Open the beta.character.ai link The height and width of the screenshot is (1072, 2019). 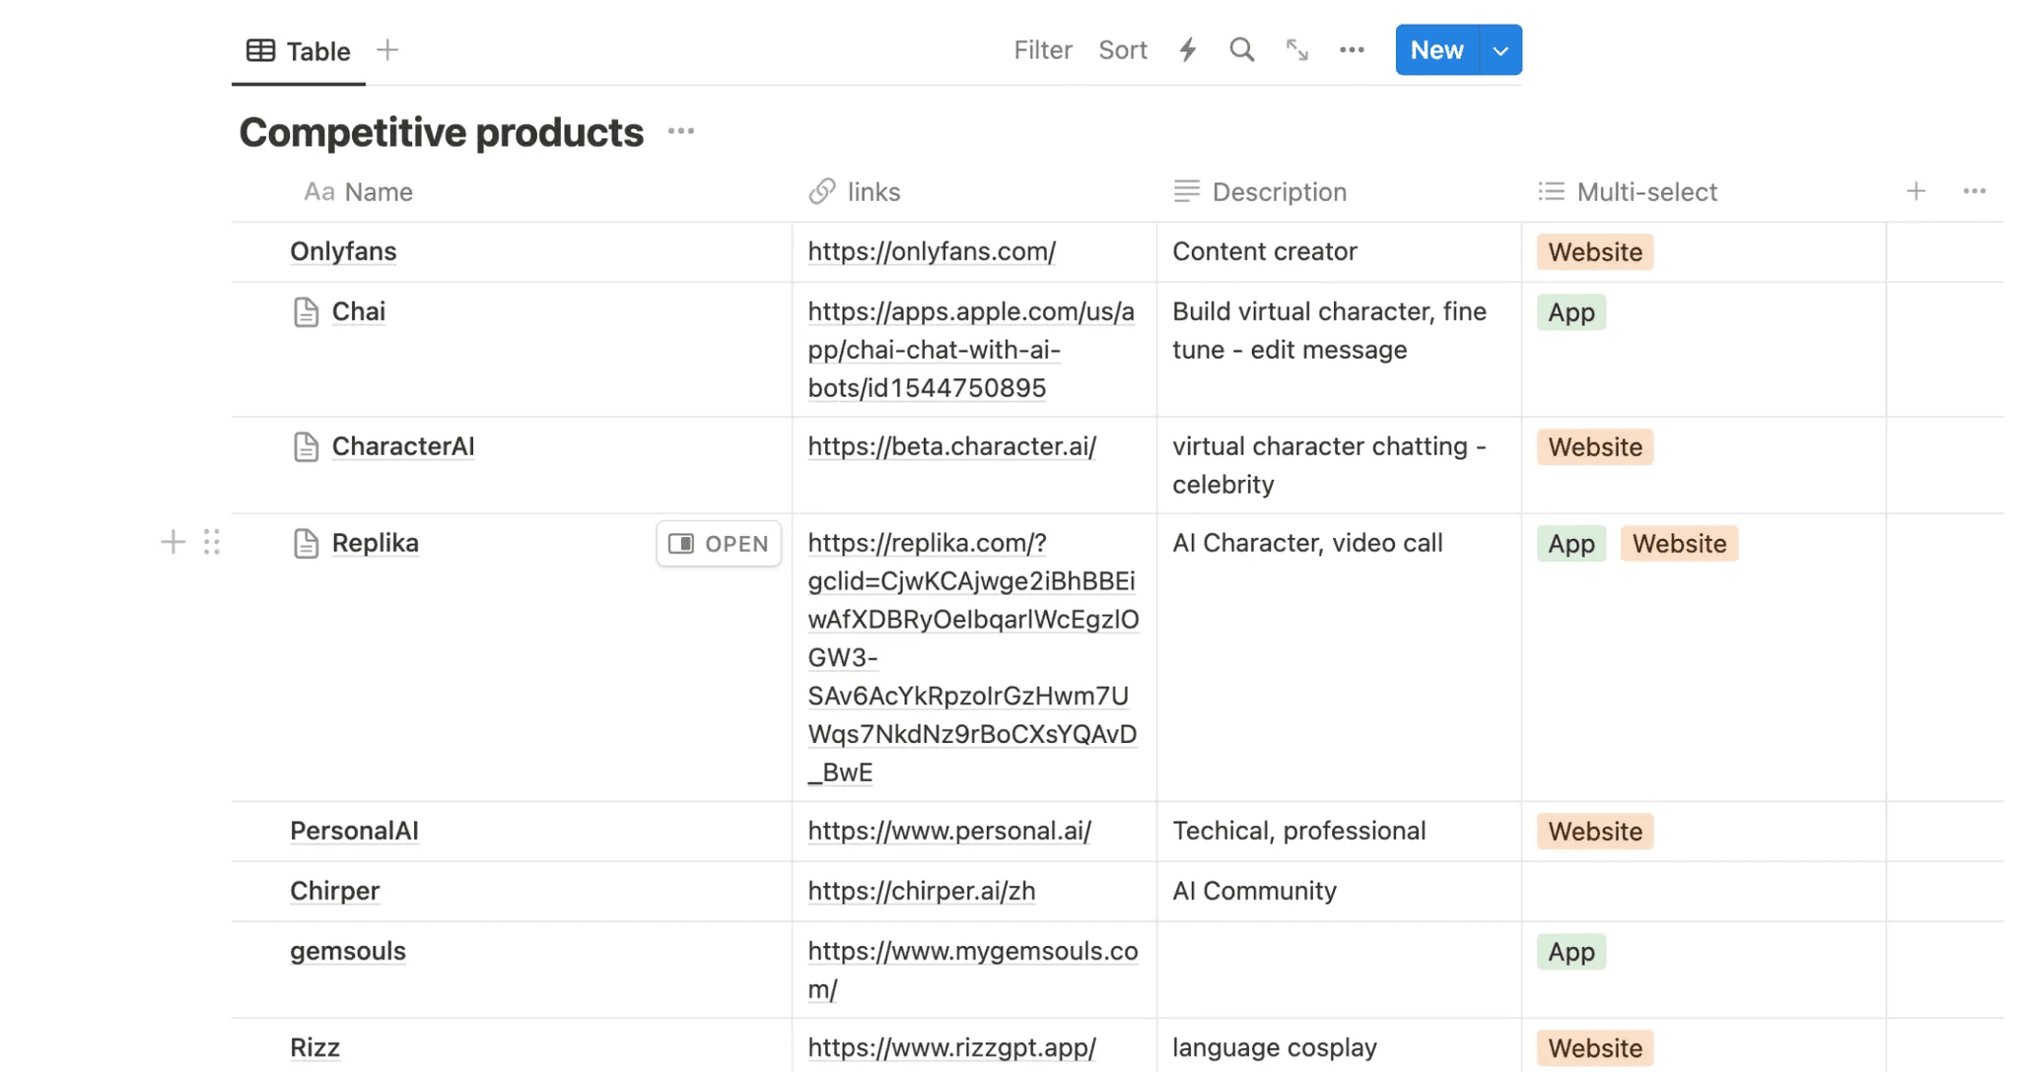point(951,446)
